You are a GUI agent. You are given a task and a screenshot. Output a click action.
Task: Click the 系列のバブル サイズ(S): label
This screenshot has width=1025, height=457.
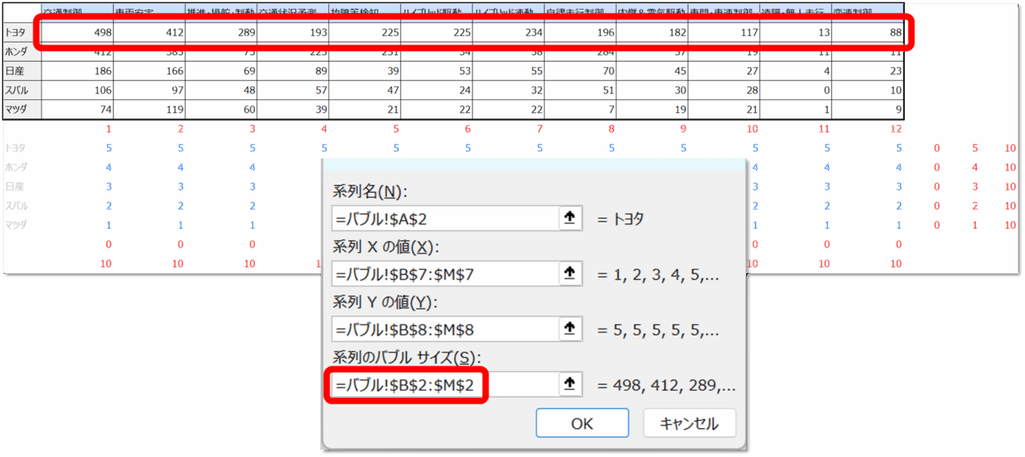coord(405,358)
